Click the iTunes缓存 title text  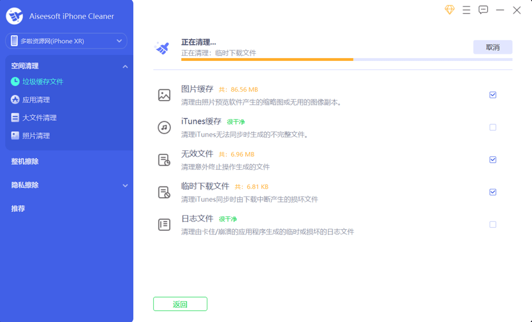coord(201,121)
